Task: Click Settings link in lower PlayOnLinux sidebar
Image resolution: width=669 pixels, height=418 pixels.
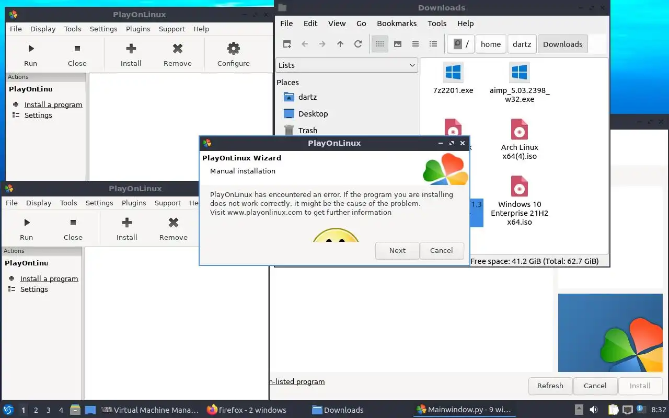Action: (34, 289)
